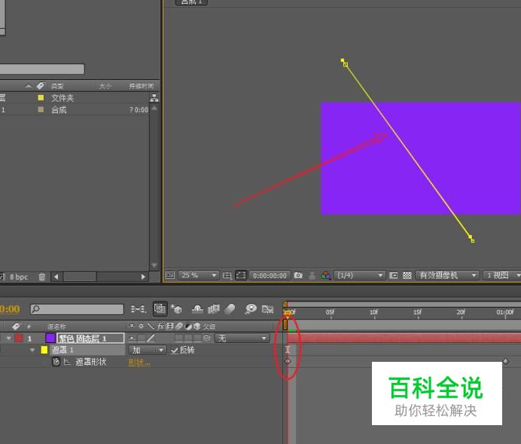The width and height of the screenshot is (521, 444).
Task: Click the 持续时间 duration column header
Action: pyautogui.click(x=142, y=86)
